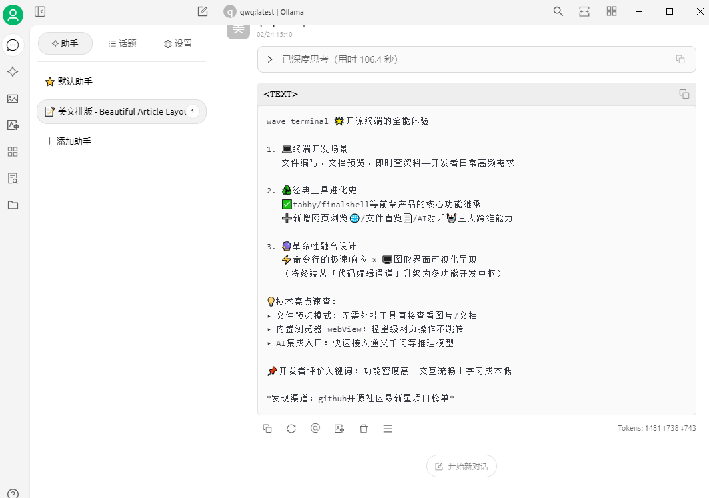Click the line 经典工具进化史
This screenshot has height=498, width=709.
tap(311, 190)
